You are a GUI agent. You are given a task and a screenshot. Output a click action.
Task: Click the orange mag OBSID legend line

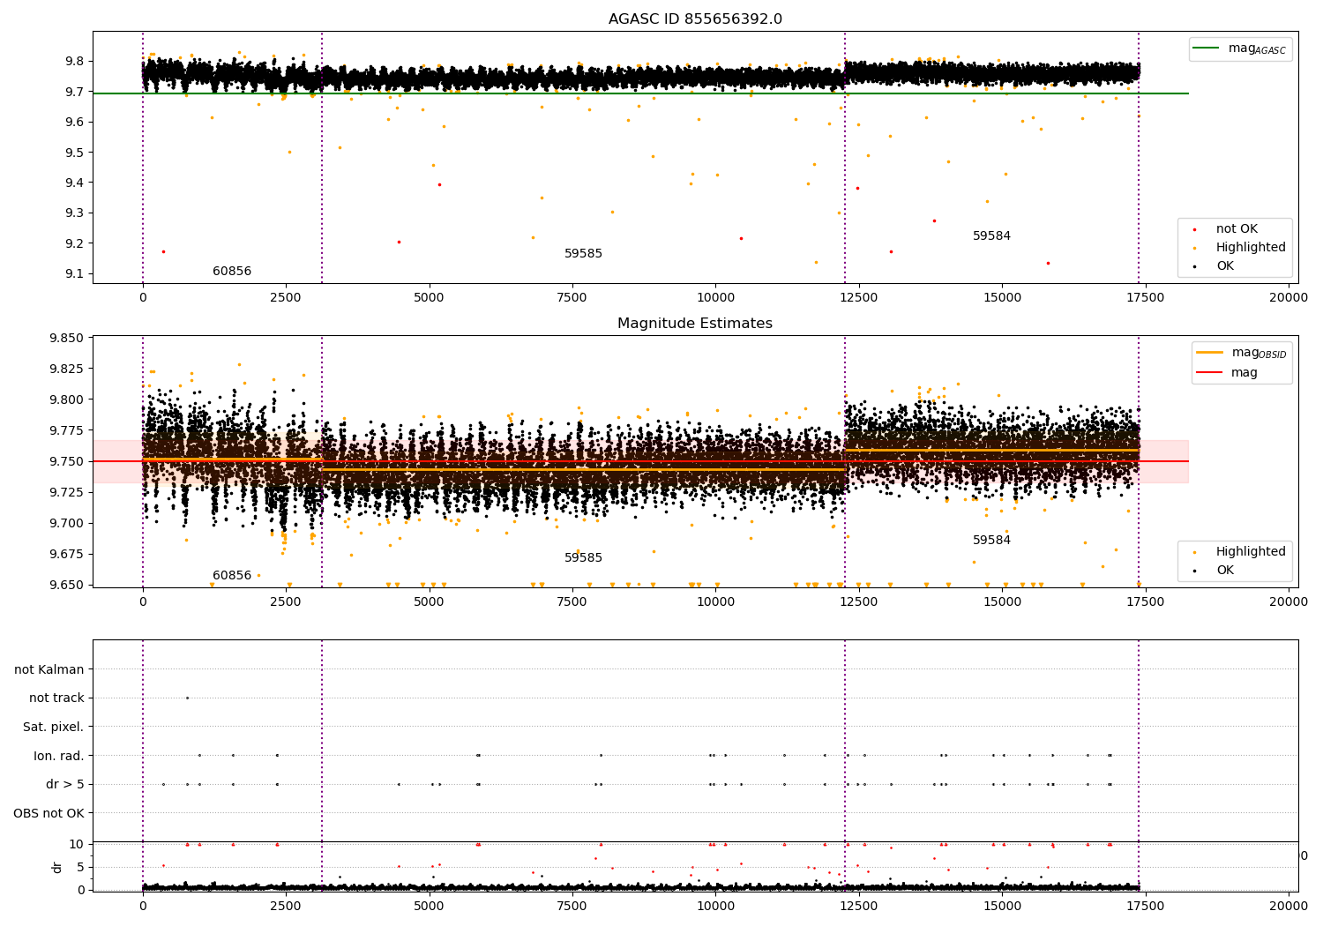point(1209,353)
